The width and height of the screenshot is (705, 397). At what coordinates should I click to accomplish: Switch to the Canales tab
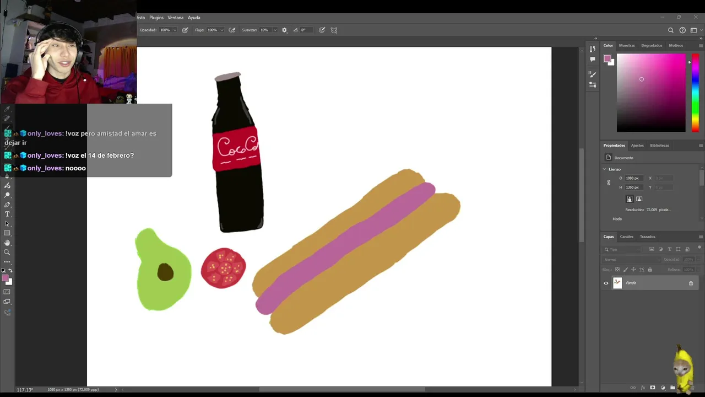pyautogui.click(x=627, y=237)
